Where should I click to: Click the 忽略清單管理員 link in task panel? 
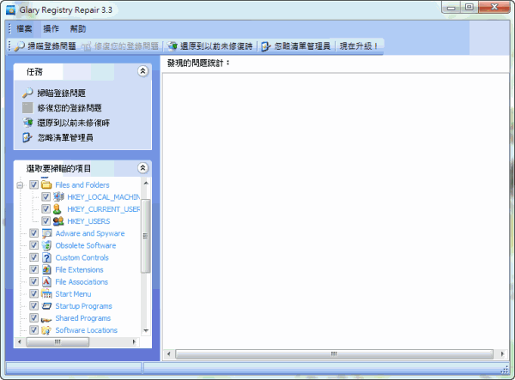pyautogui.click(x=65, y=137)
